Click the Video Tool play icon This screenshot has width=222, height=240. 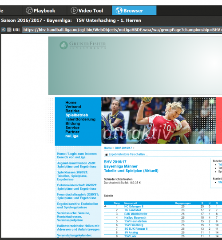click(x=74, y=11)
